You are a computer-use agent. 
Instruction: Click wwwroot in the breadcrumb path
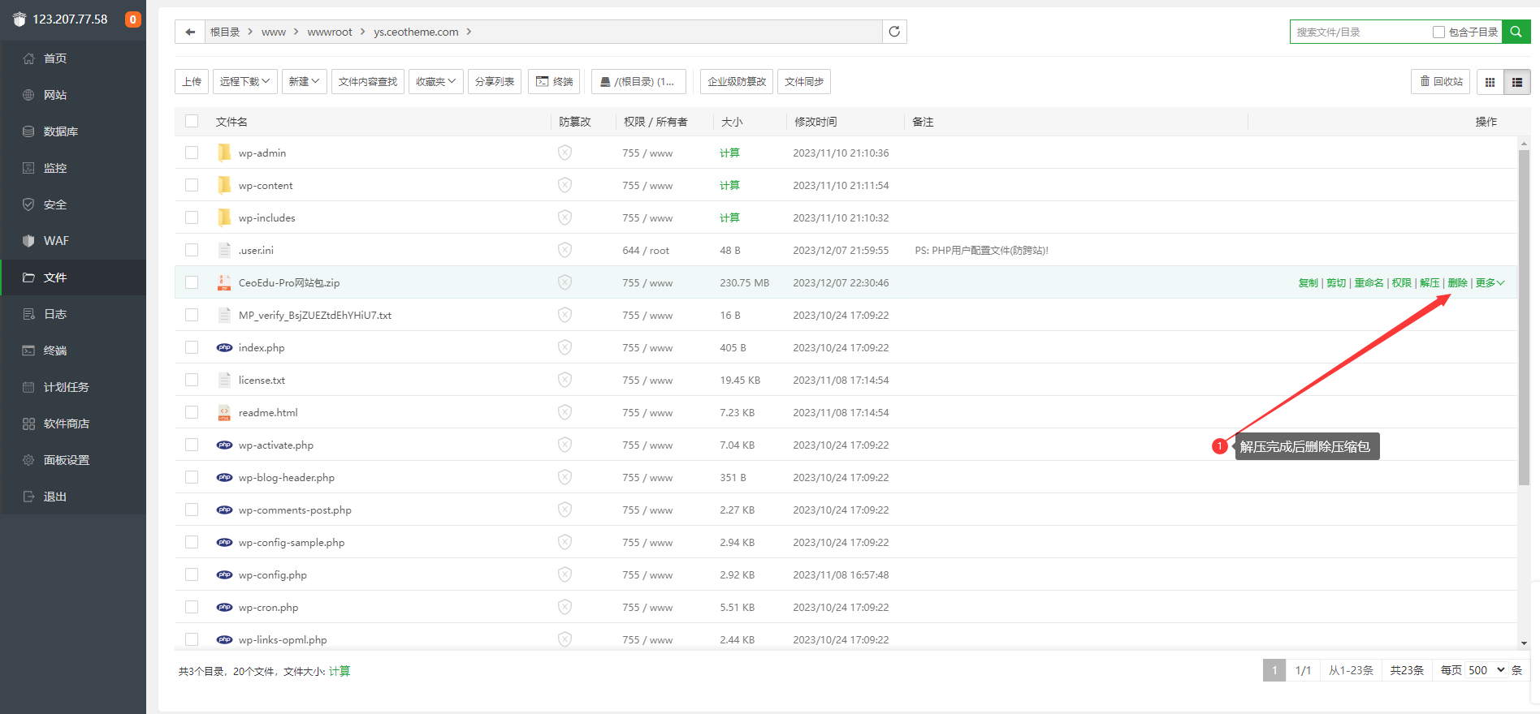click(x=330, y=32)
